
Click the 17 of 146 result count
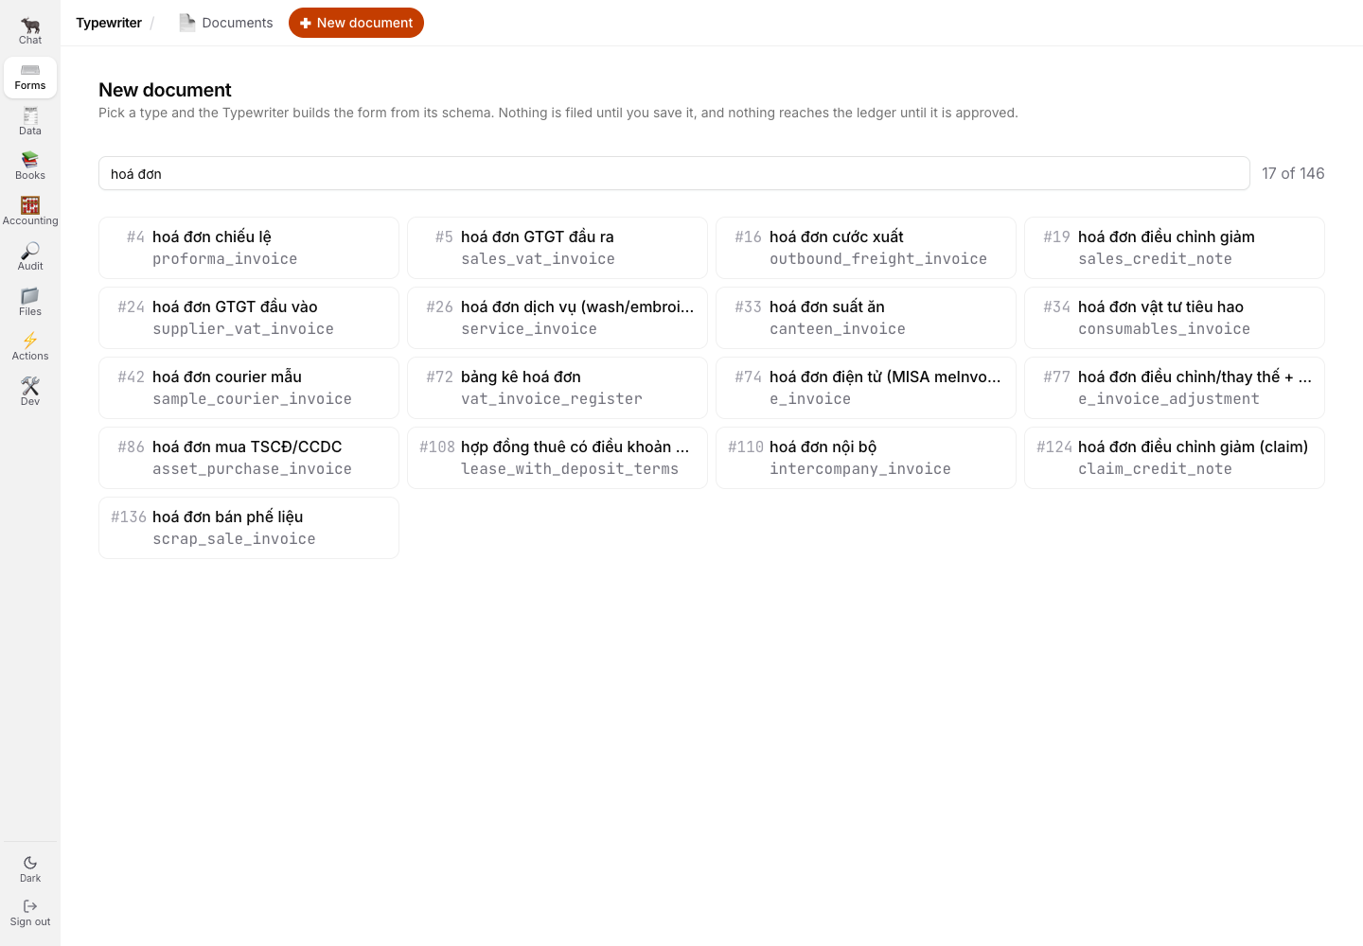(x=1293, y=173)
